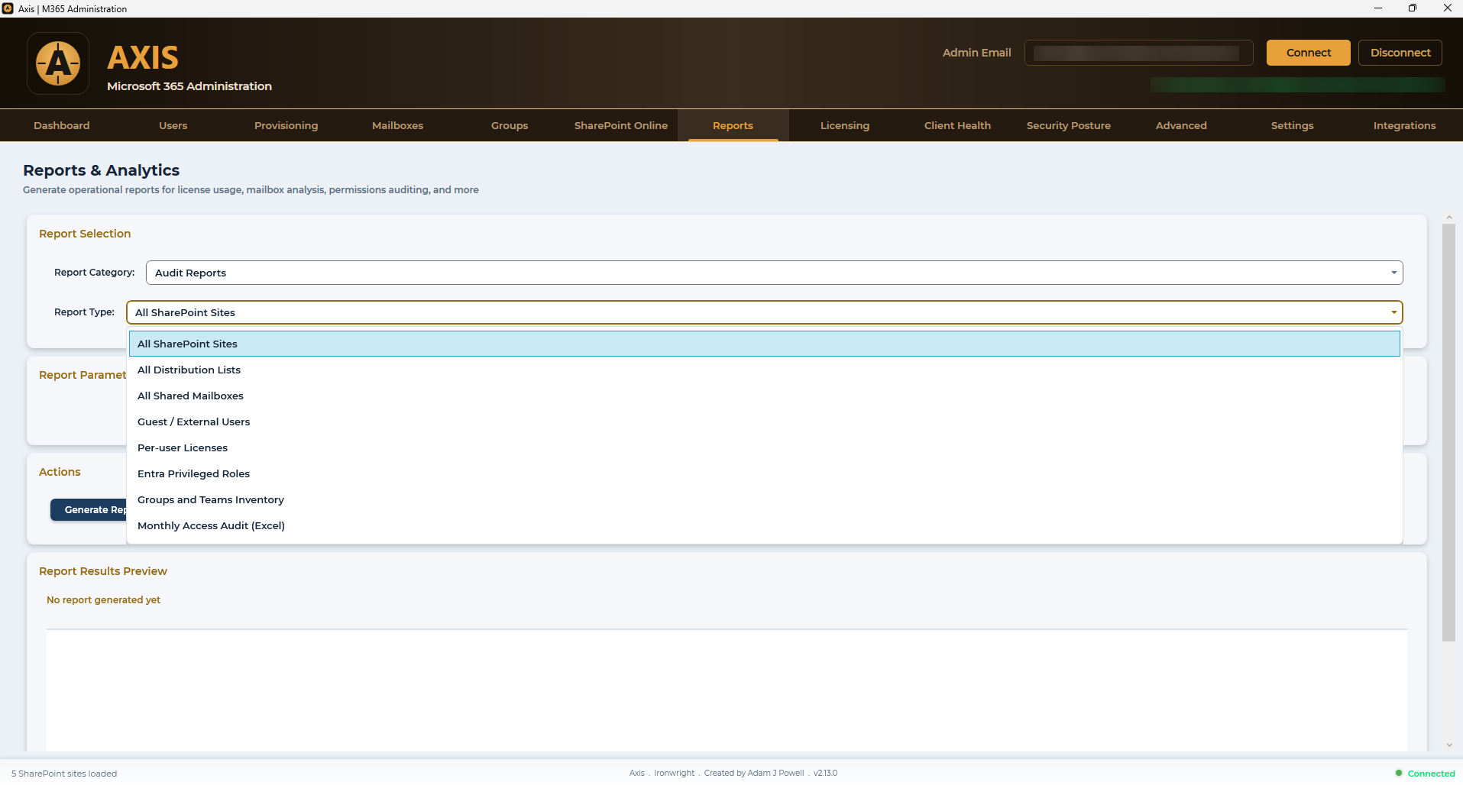Click the Axis app title bar icon
Viewport: 1463px width, 785px height.
(x=8, y=8)
